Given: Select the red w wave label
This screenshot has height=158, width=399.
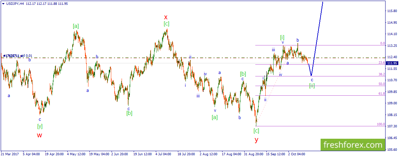Looking at the screenshot, I should (39, 135).
